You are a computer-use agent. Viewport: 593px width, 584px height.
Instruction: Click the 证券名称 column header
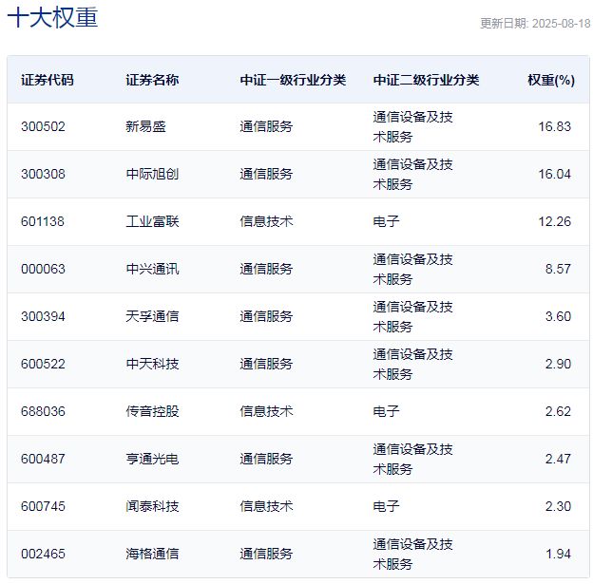[x=152, y=80]
